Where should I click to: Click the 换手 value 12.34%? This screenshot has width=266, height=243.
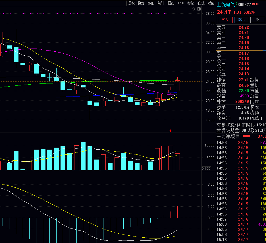click(242, 107)
